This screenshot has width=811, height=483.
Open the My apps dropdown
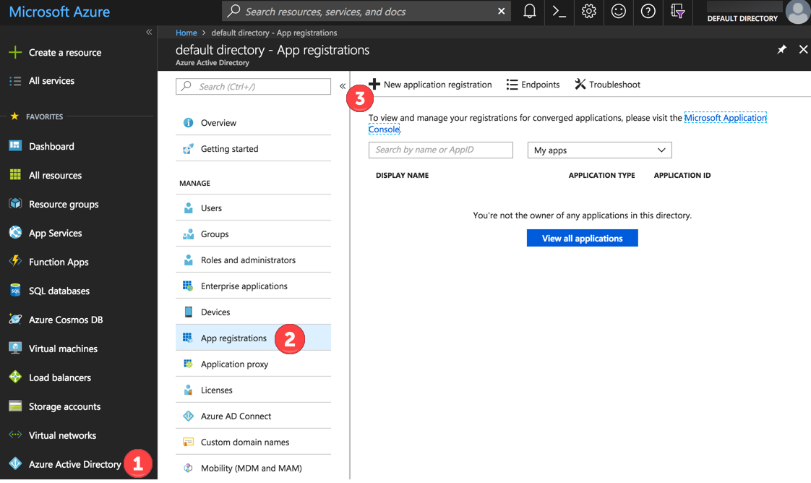click(x=599, y=150)
